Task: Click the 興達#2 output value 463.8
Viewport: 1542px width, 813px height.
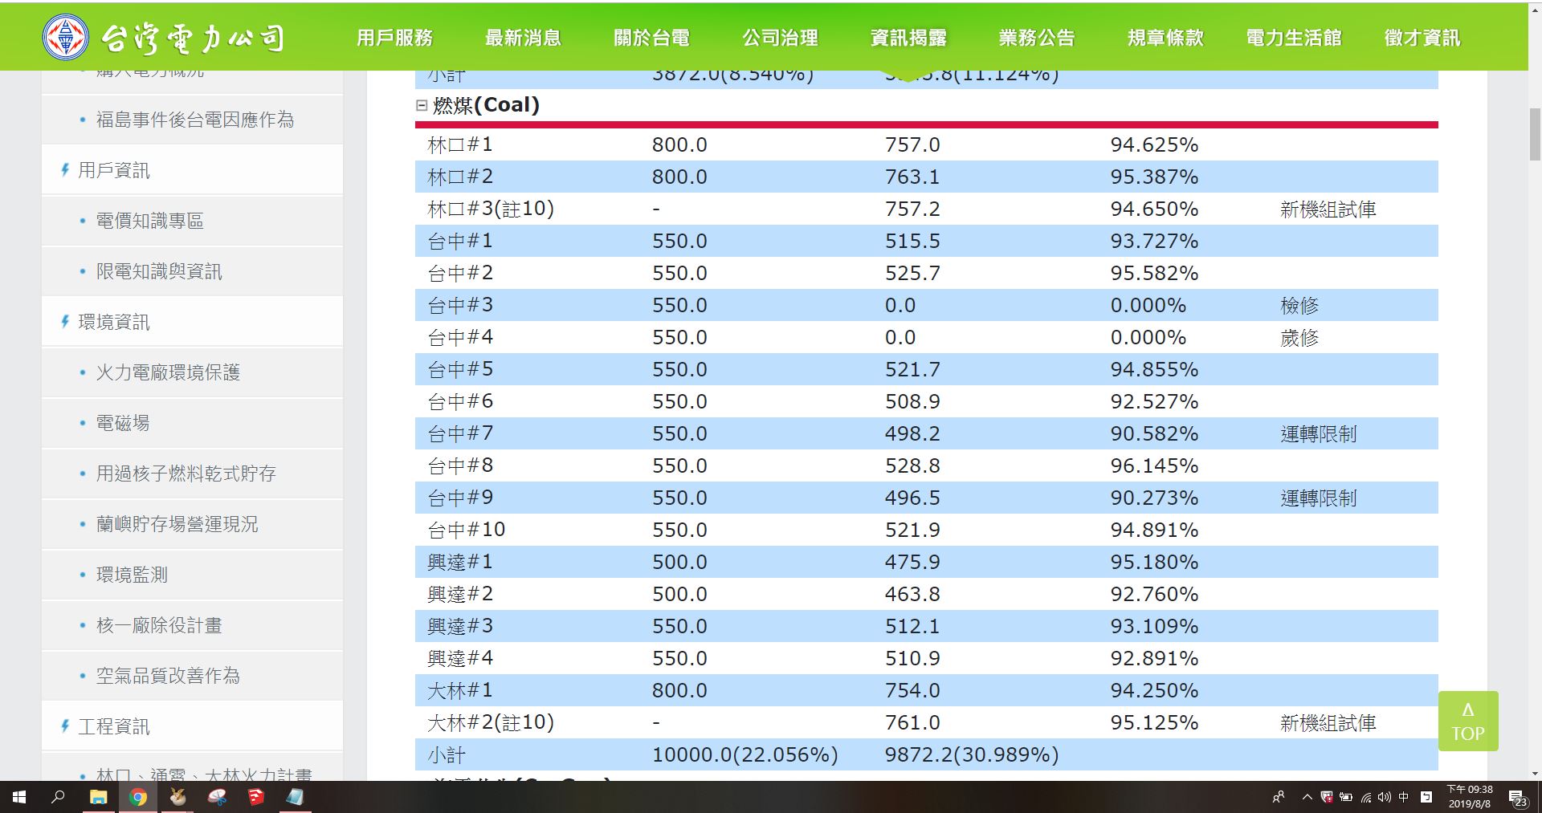Action: 912,595
